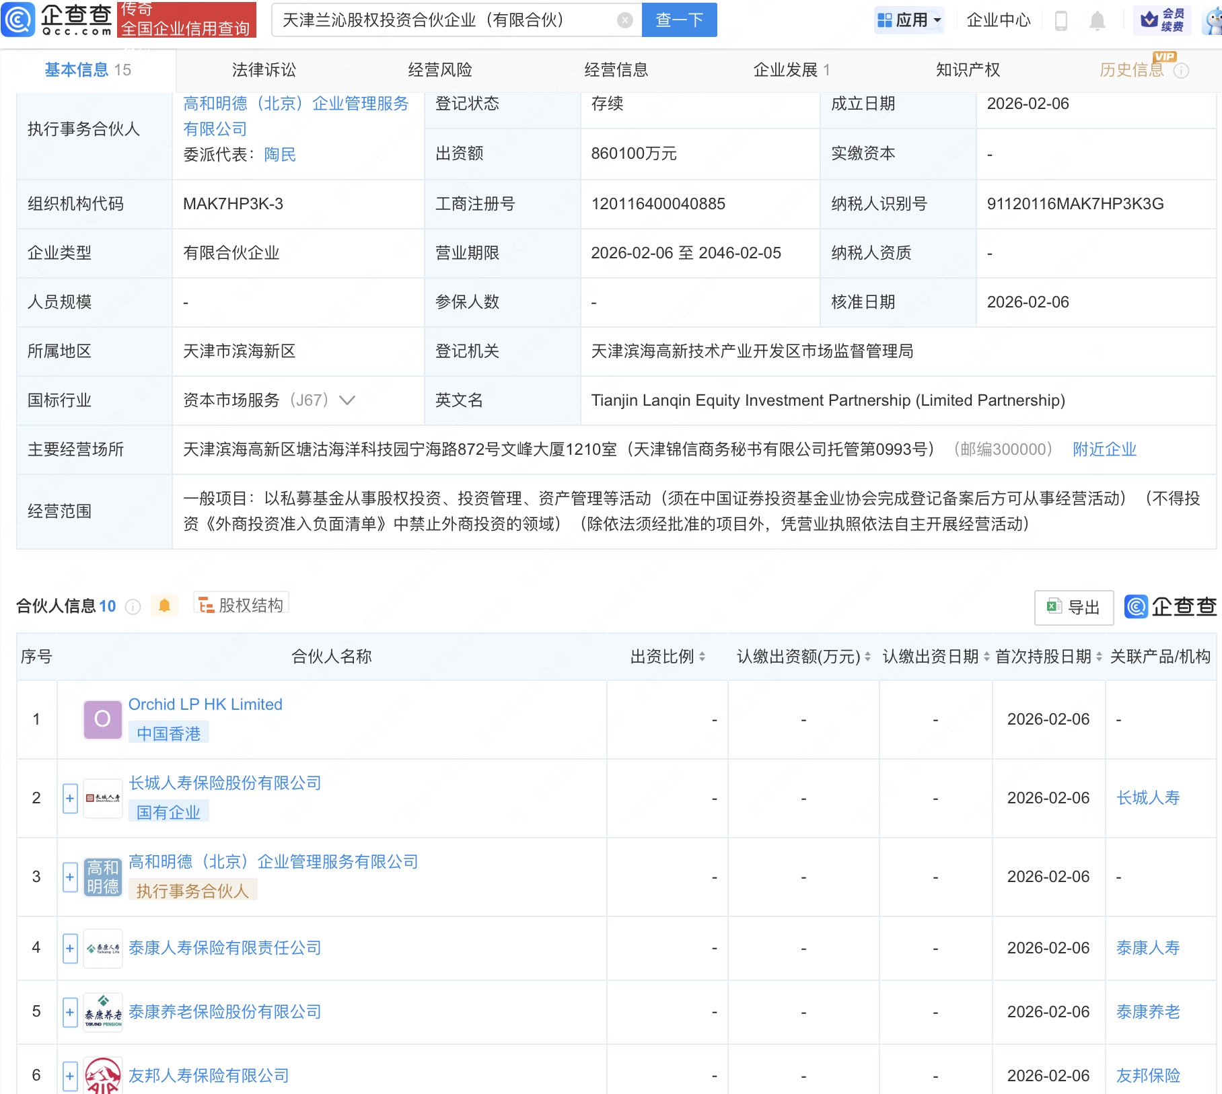Image resolution: width=1222 pixels, height=1094 pixels.
Task: Export partner list with 导出 button
Action: (x=1073, y=607)
